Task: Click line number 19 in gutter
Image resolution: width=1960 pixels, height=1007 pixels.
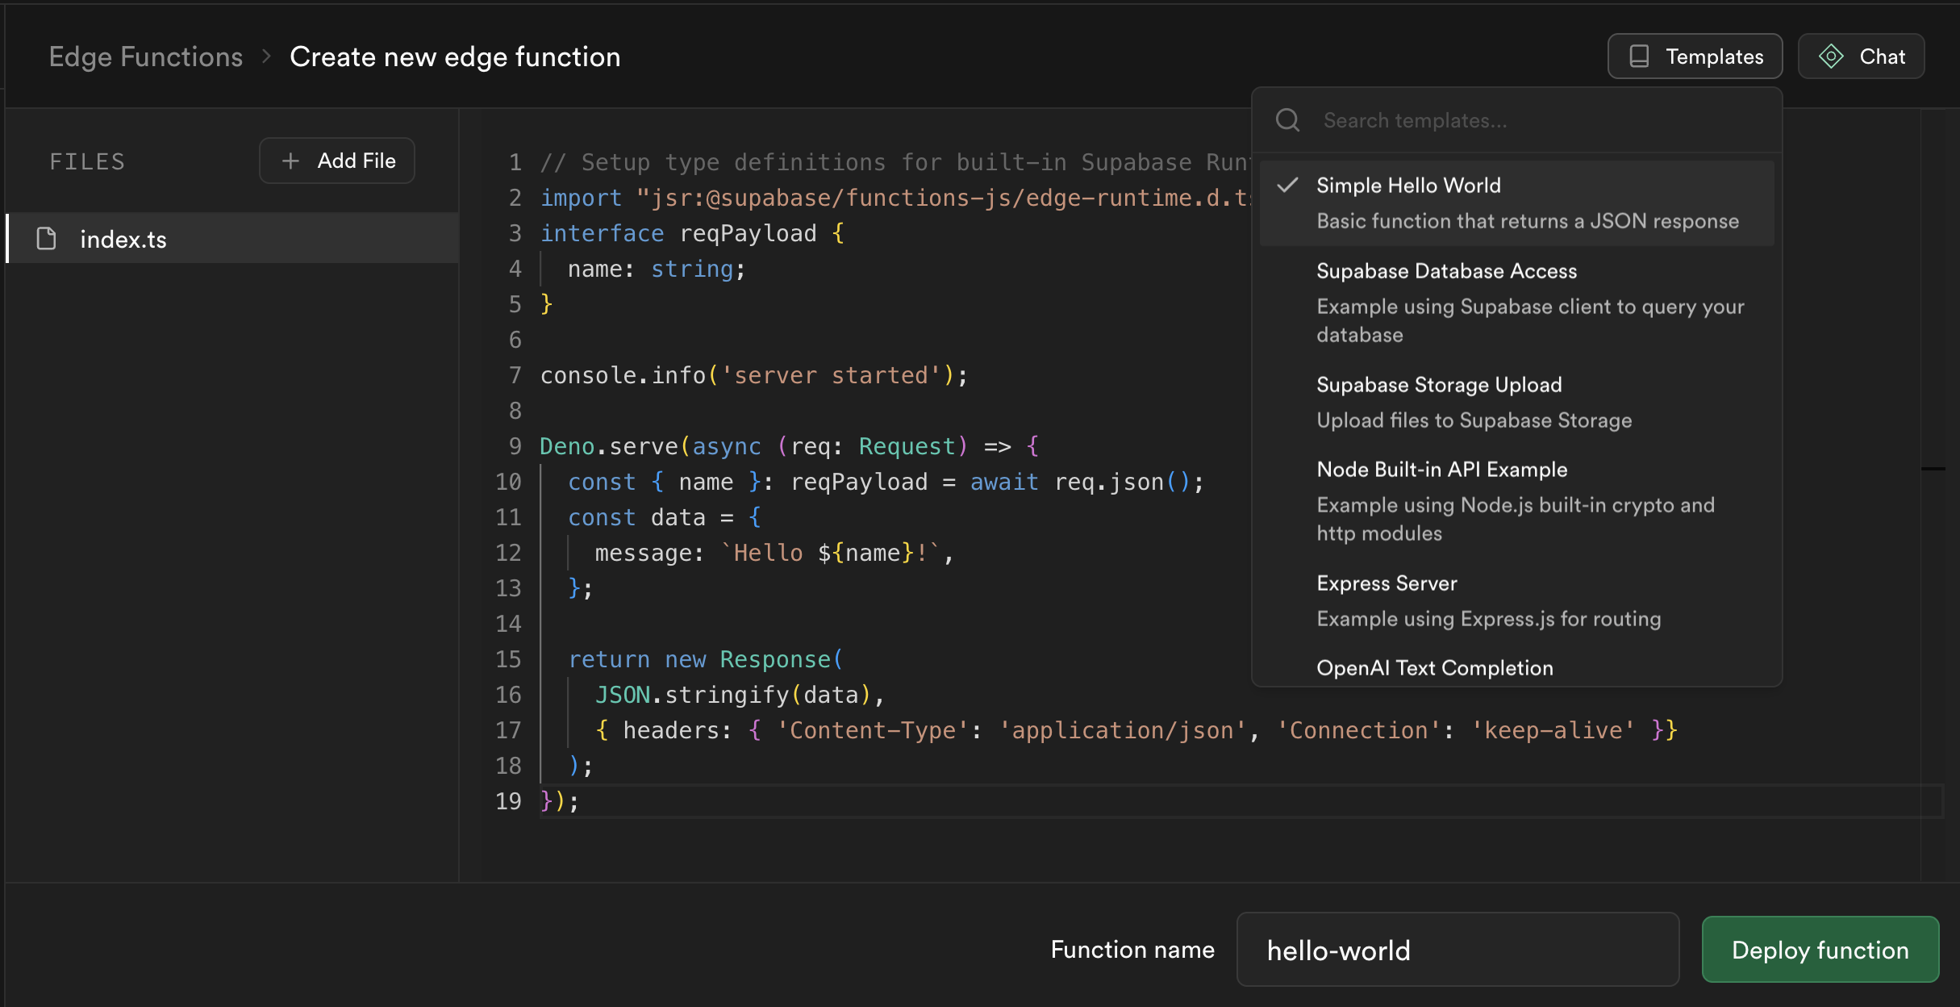Action: (509, 801)
